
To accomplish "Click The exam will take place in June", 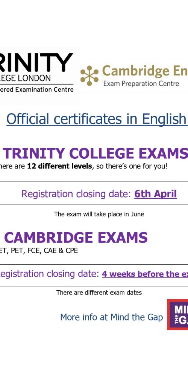I will click(x=99, y=214).
